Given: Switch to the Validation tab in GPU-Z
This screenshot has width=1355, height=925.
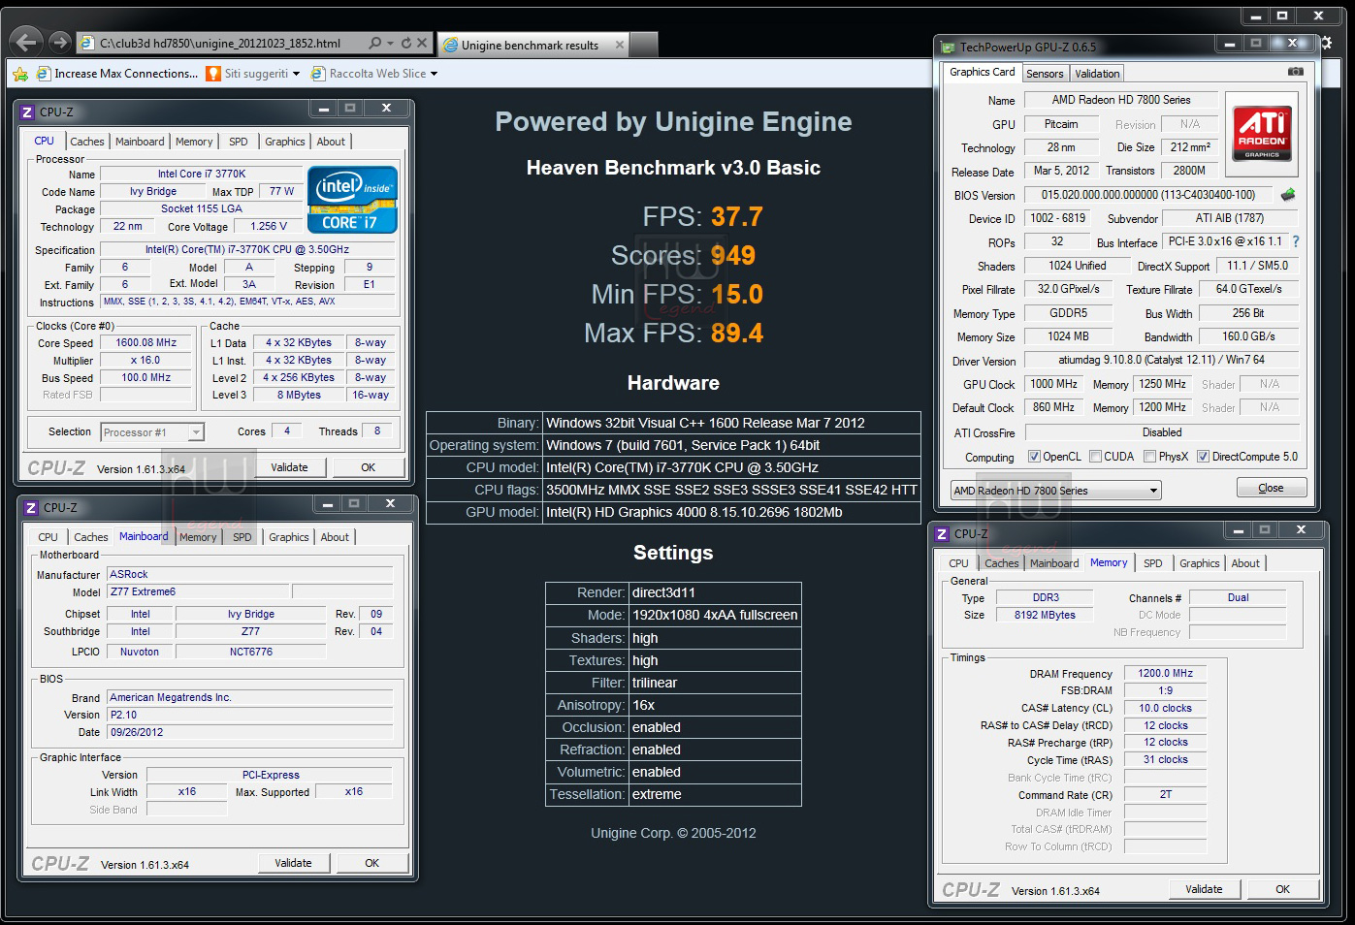Looking at the screenshot, I should (1097, 74).
